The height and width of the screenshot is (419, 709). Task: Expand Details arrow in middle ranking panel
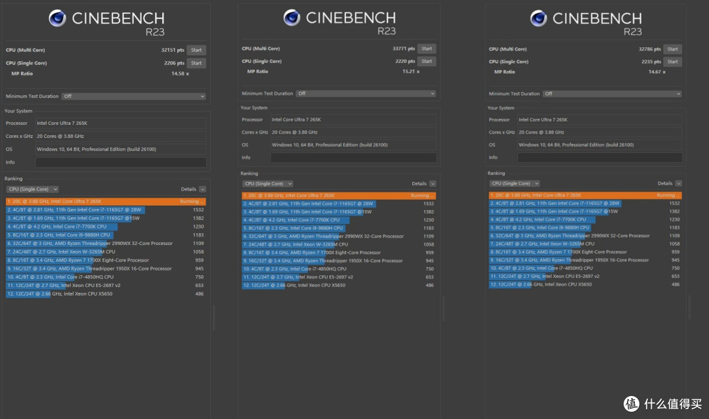click(x=433, y=184)
